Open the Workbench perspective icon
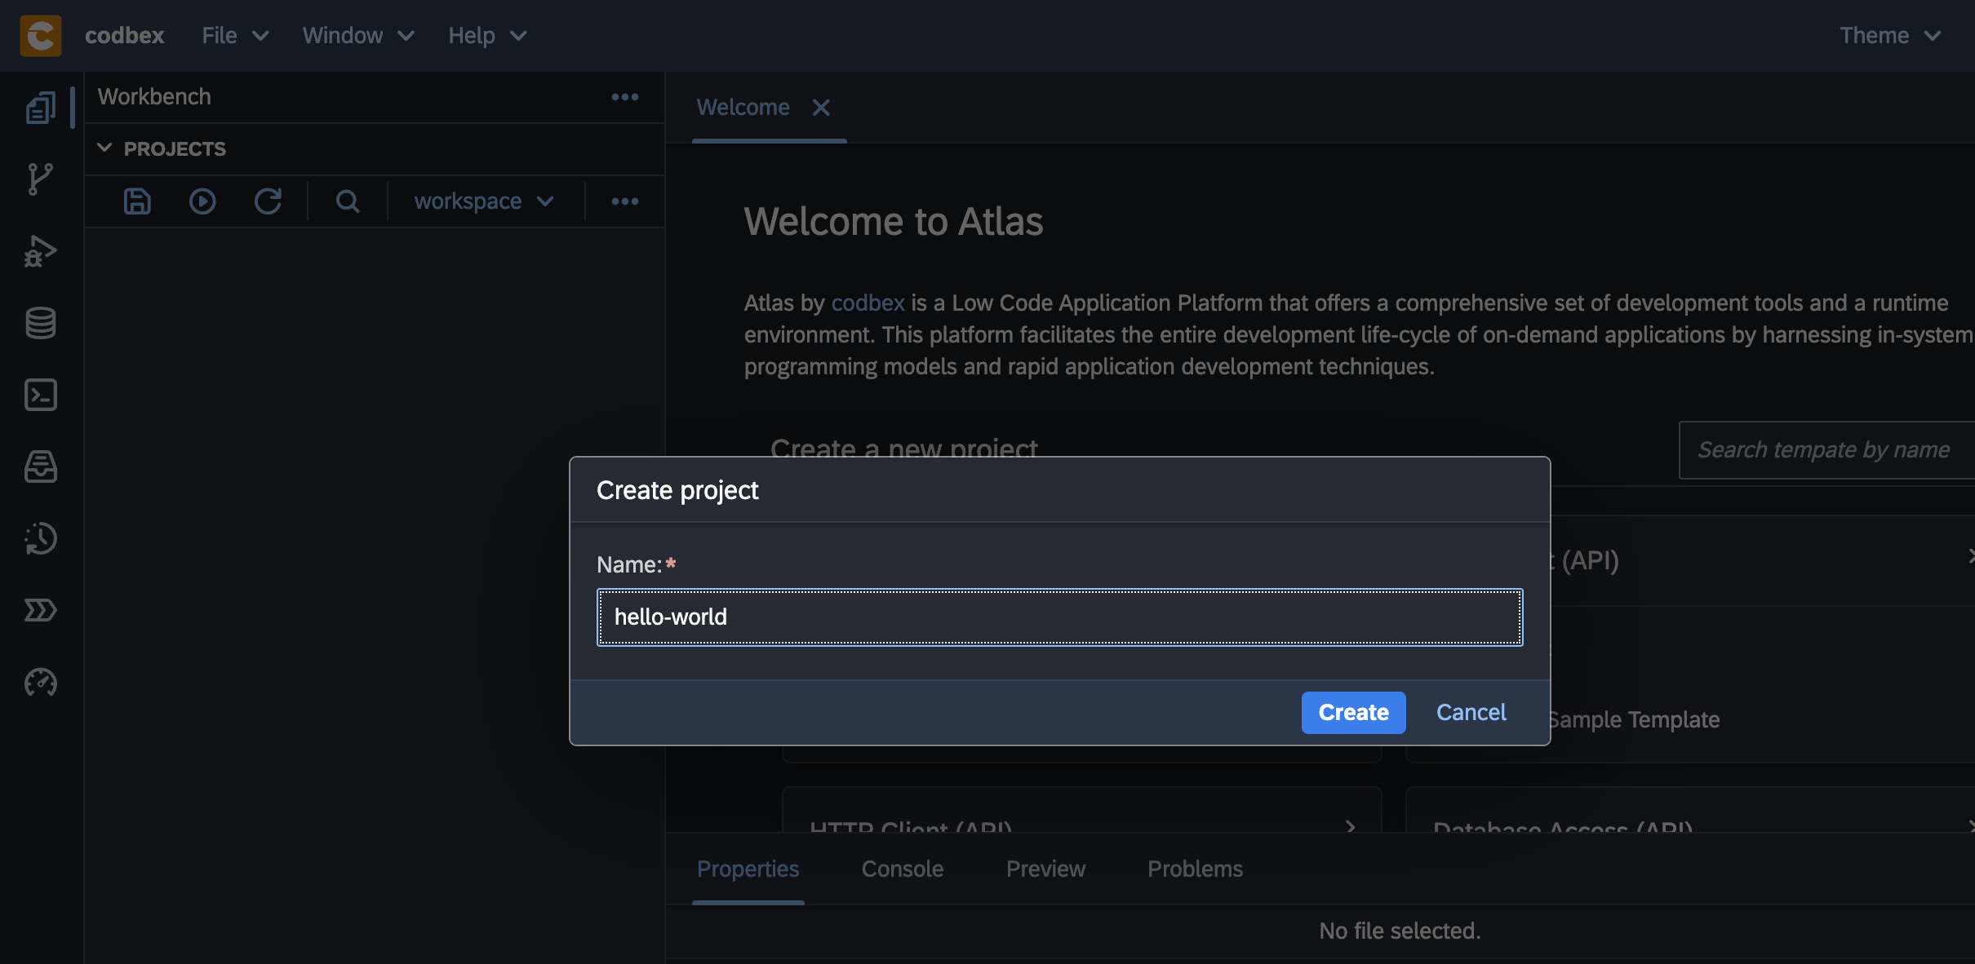1975x964 pixels. click(x=40, y=108)
